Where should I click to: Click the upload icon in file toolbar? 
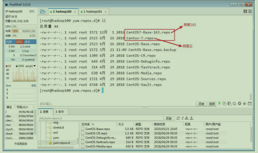pyautogui.click(x=191, y=118)
